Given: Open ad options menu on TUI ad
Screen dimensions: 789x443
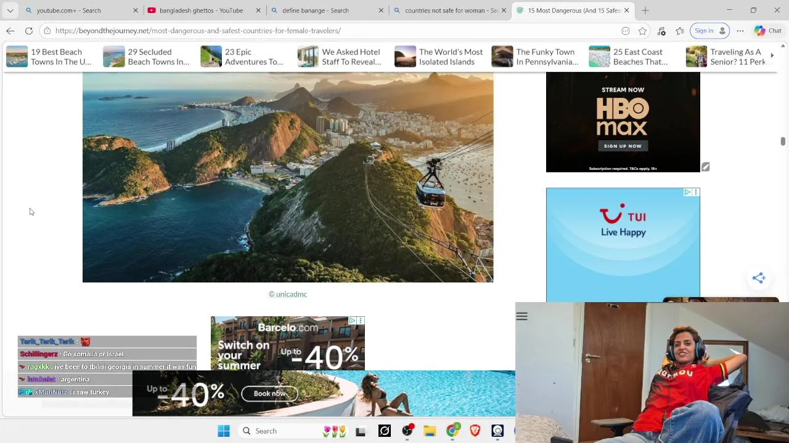Looking at the screenshot, I should point(696,193).
